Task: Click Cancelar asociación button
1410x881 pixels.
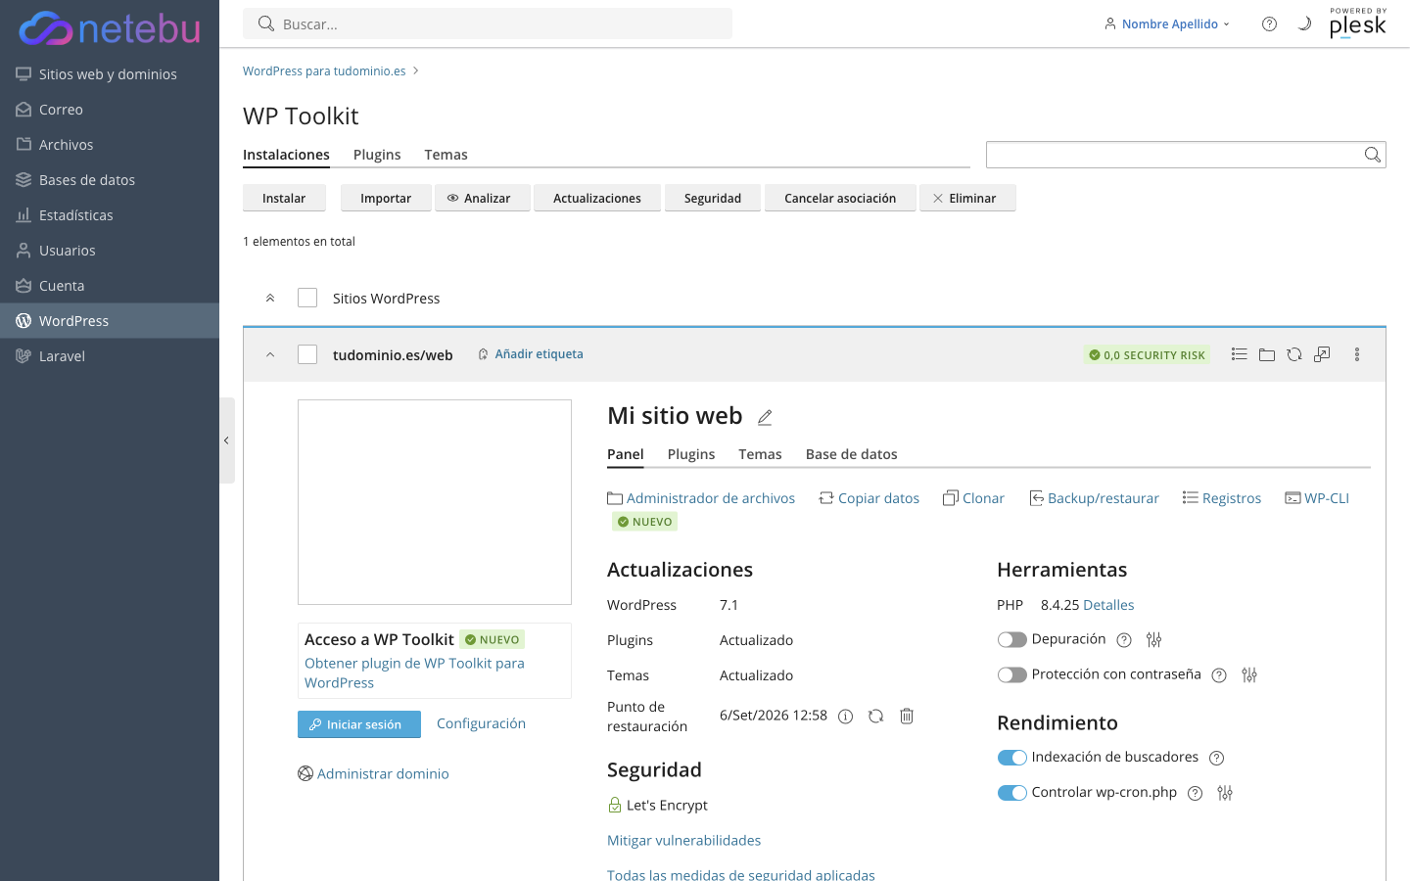Action: pyautogui.click(x=840, y=198)
